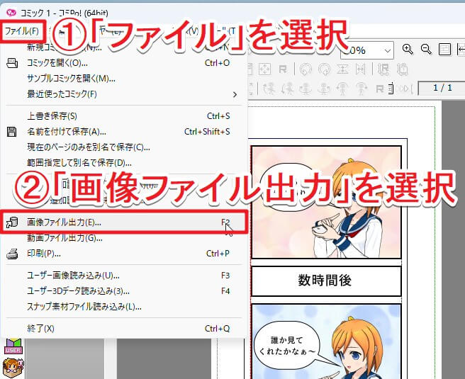
Task: Click the zoom out magnifier icon
Action: coord(426,49)
